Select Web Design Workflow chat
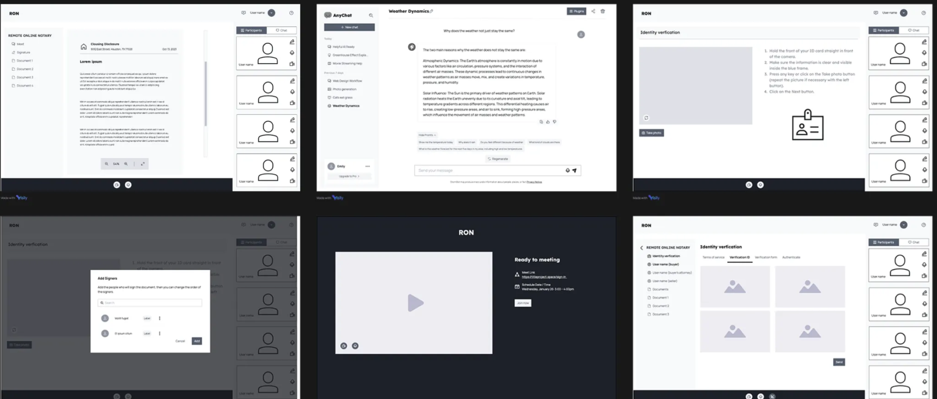The image size is (937, 399). pos(347,81)
